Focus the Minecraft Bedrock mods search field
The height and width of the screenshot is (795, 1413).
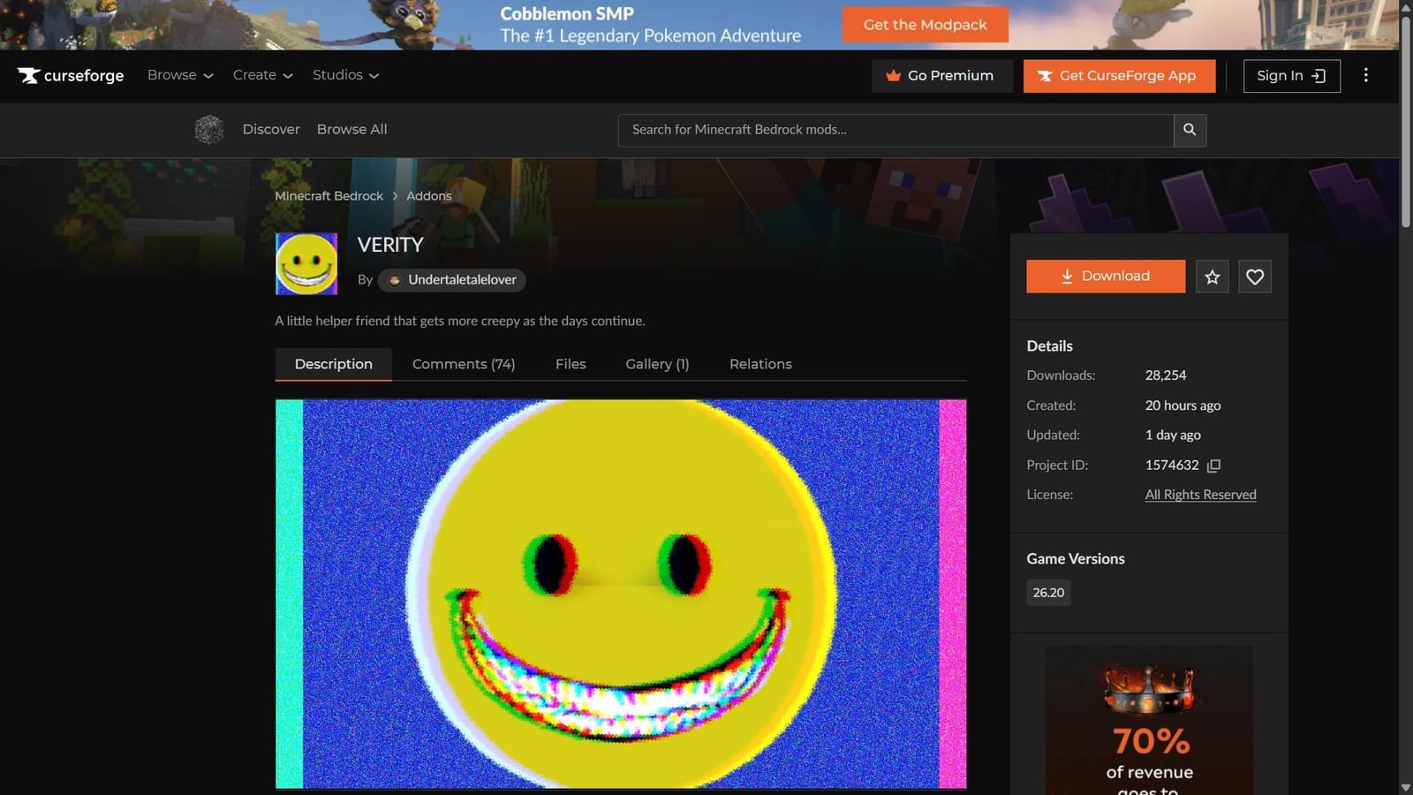pos(895,130)
